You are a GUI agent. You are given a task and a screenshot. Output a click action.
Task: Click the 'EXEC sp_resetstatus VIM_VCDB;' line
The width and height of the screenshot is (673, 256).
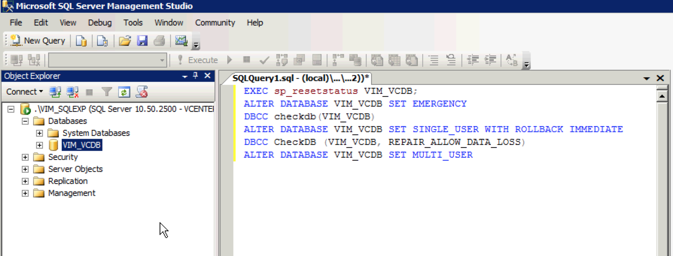tap(330, 91)
